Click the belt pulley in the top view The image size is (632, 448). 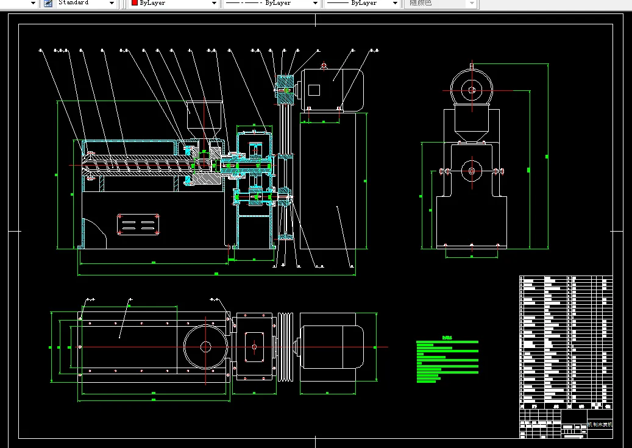click(x=286, y=347)
